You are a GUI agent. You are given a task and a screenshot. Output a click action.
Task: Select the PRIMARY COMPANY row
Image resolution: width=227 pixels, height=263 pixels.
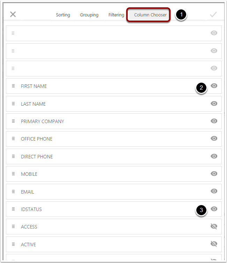[114, 121]
